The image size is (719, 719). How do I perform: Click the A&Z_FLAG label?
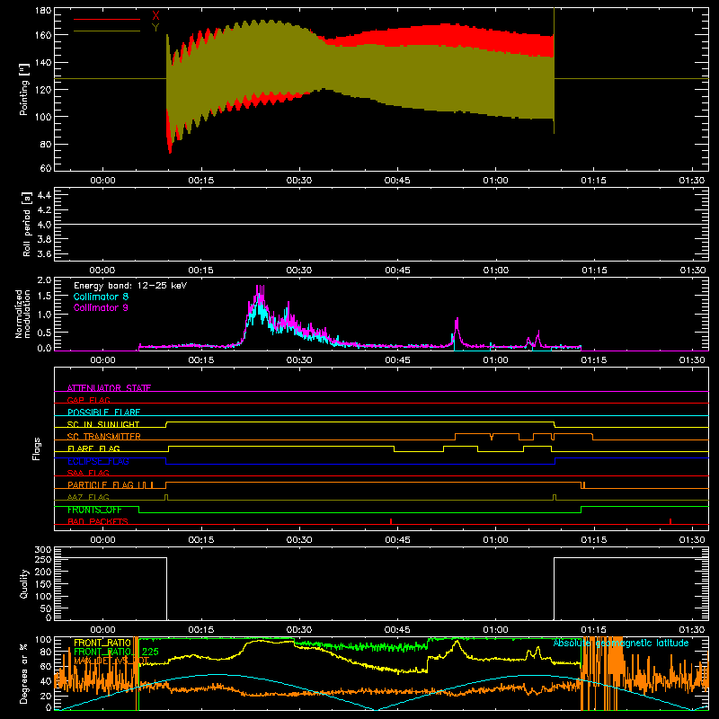point(88,497)
